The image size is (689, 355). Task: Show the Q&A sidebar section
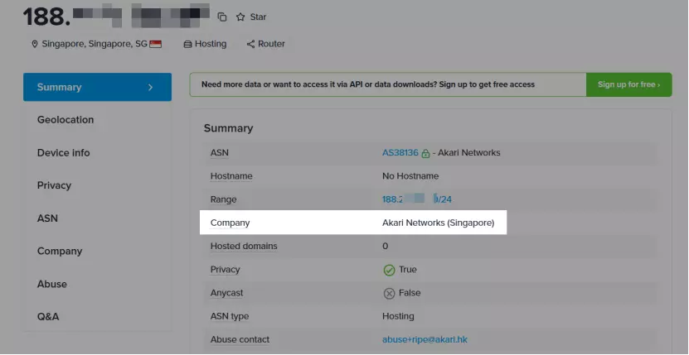(48, 316)
